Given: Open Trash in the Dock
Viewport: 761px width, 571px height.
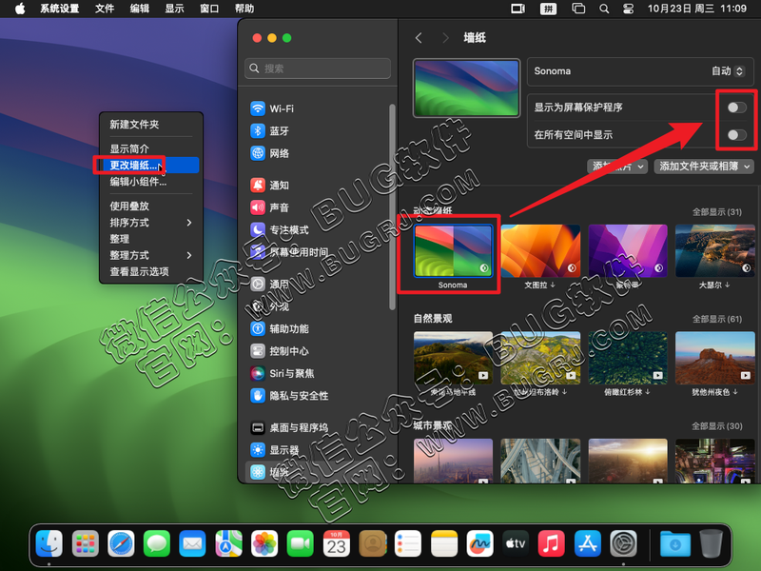Looking at the screenshot, I should pyautogui.click(x=711, y=543).
